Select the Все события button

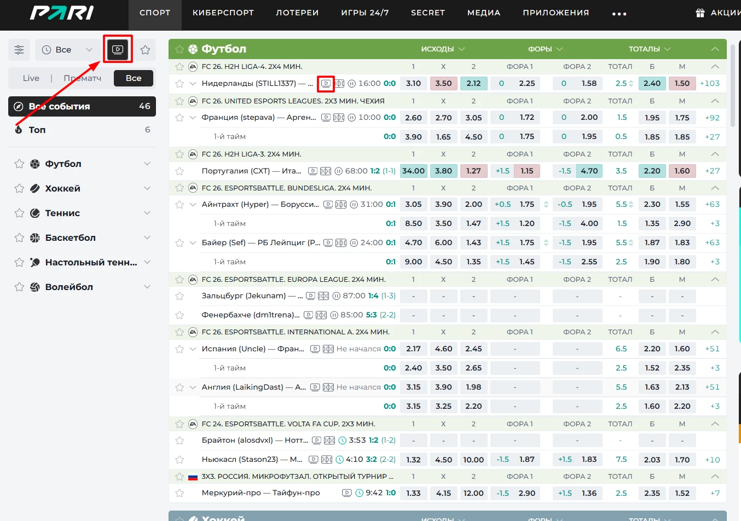click(x=82, y=106)
